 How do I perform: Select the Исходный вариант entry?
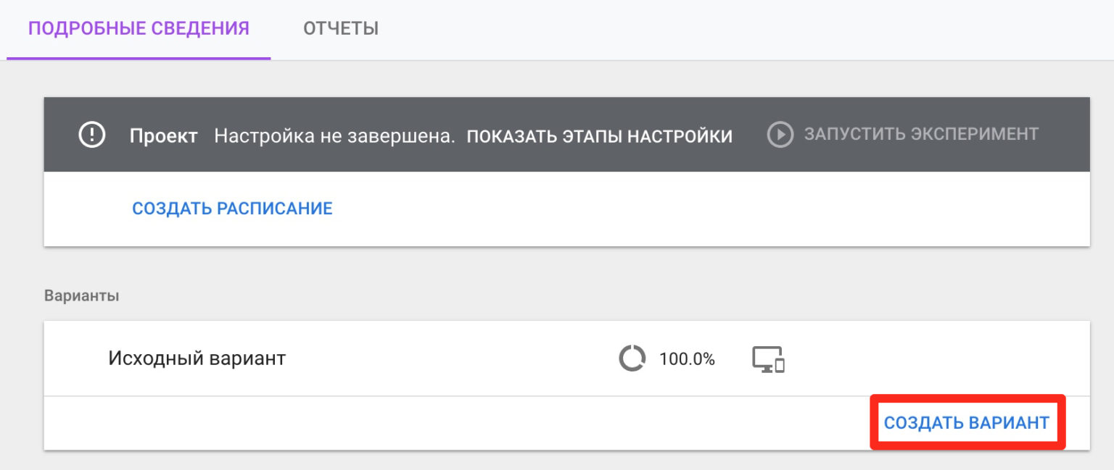pyautogui.click(x=197, y=358)
